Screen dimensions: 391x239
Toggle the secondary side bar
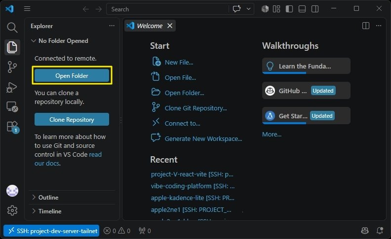[315, 9]
